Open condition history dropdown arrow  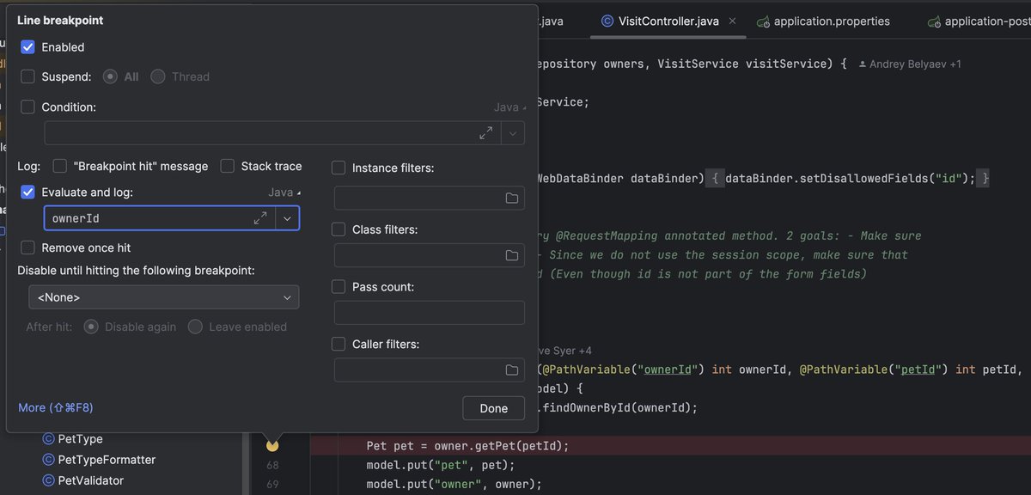[513, 133]
